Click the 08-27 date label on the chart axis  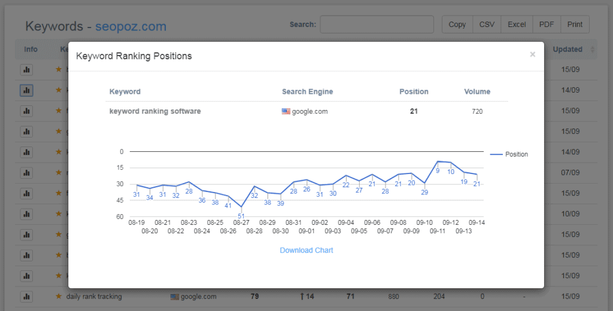241,222
